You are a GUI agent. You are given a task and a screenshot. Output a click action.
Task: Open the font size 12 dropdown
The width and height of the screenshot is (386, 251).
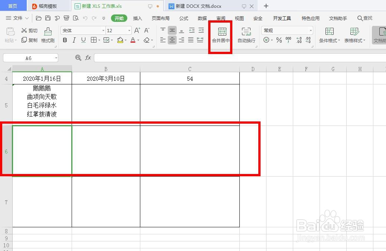(129, 30)
